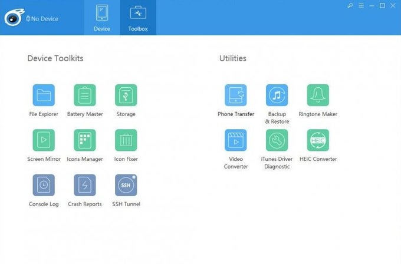Select the Toolbox tab
The width and height of the screenshot is (401, 264).
138,18
